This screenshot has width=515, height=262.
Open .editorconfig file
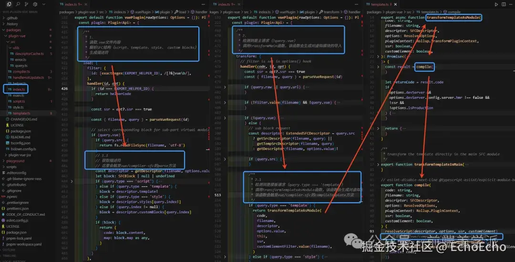(x=16, y=173)
